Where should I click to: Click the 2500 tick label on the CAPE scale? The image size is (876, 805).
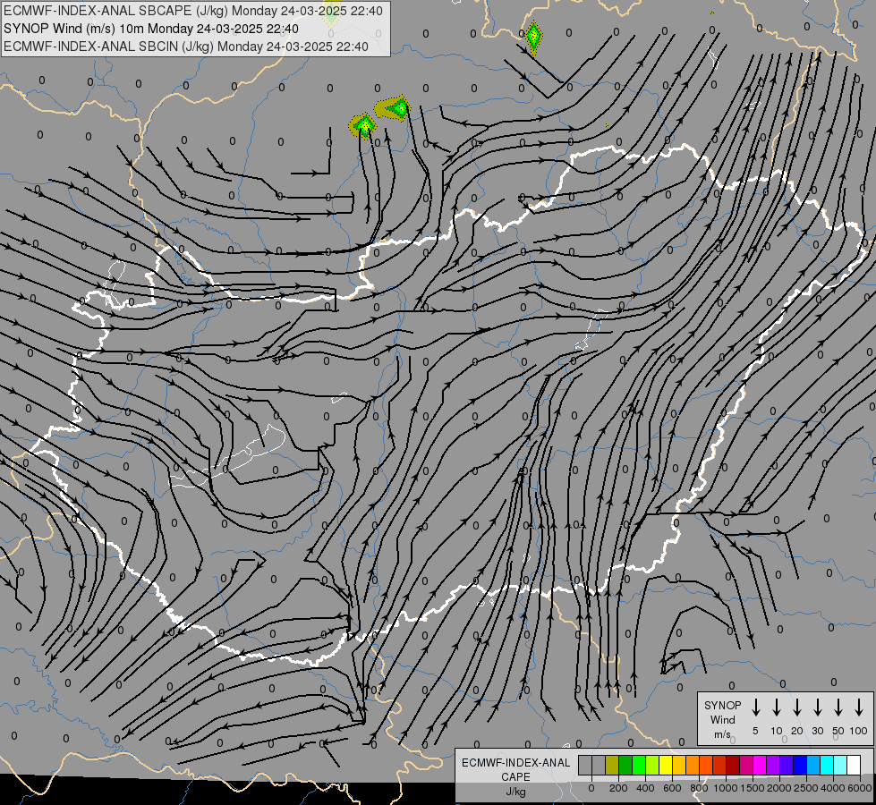806,788
